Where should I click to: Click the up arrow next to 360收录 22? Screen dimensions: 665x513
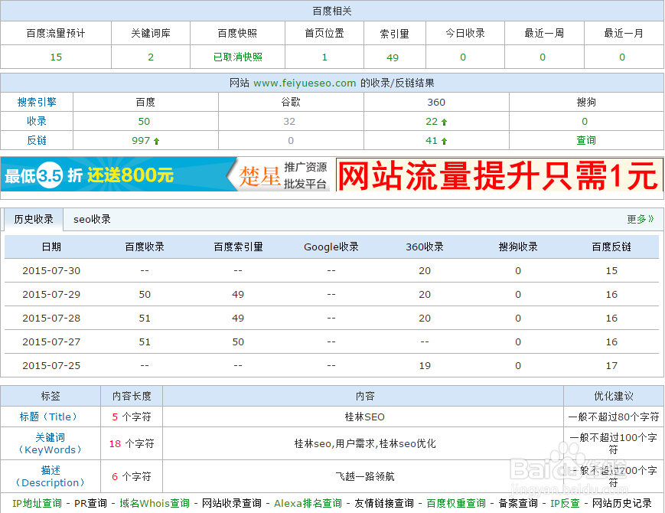pyautogui.click(x=445, y=121)
